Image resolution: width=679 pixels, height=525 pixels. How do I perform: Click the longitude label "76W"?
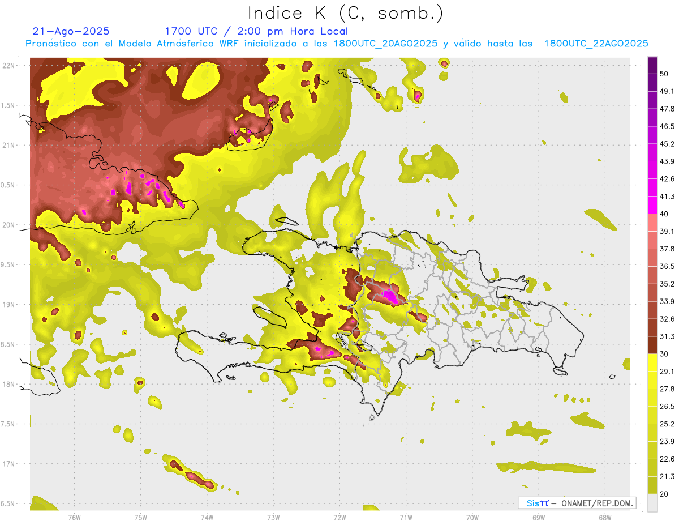point(74,518)
